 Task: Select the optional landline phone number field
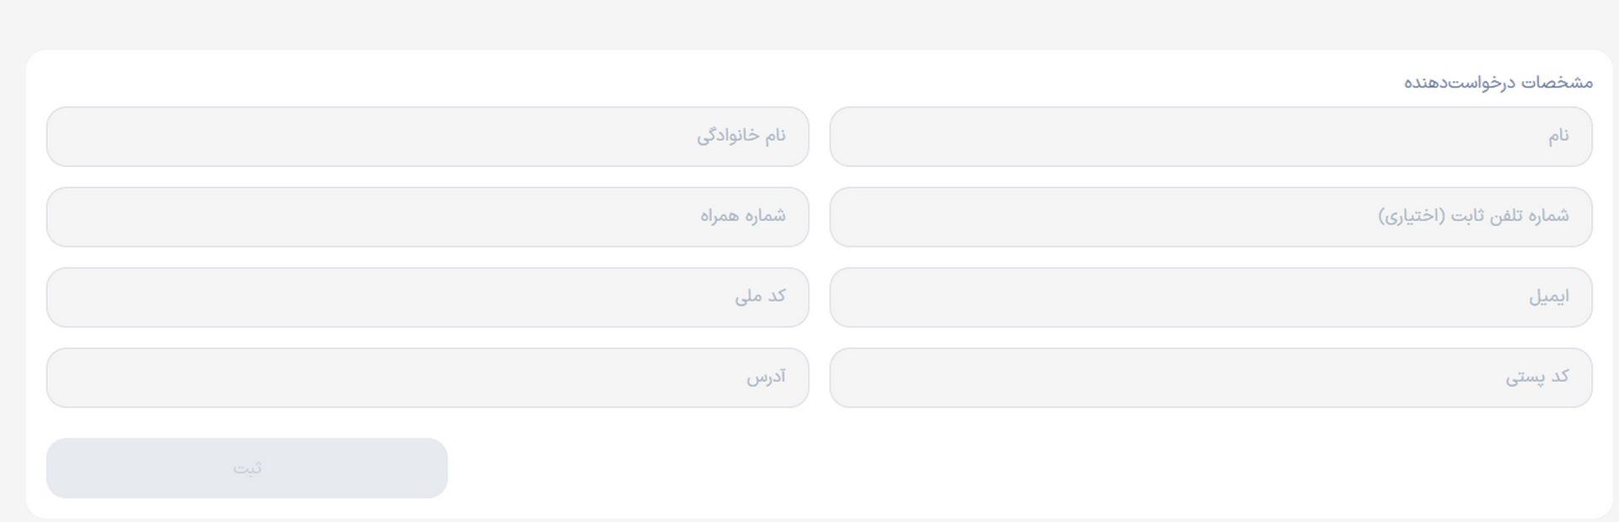click(1211, 217)
